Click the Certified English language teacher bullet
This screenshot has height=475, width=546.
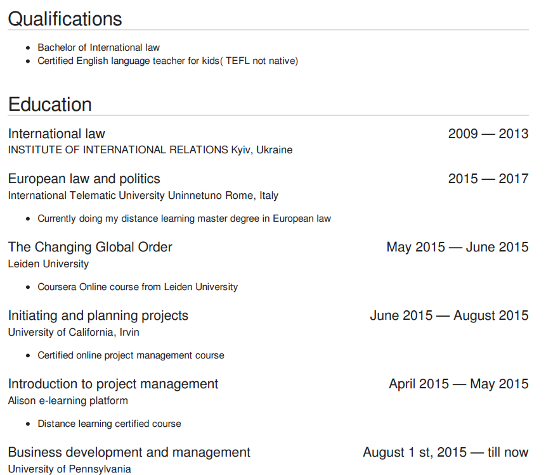(167, 61)
